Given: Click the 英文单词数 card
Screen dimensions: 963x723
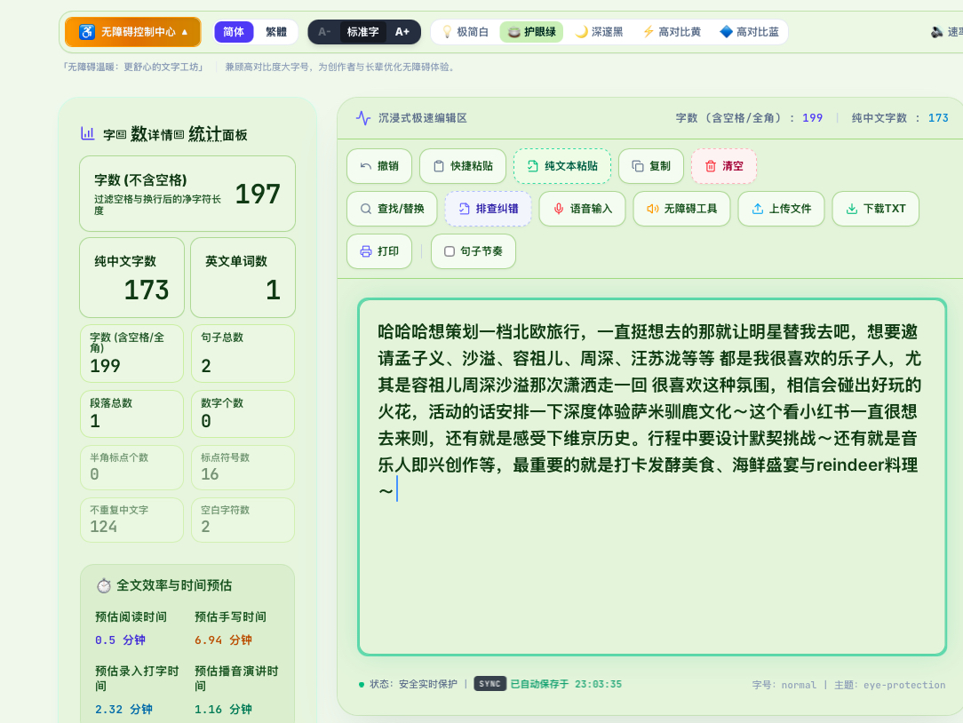Looking at the screenshot, I should point(243,278).
